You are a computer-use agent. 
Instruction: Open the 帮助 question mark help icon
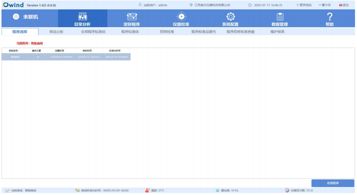329,17
